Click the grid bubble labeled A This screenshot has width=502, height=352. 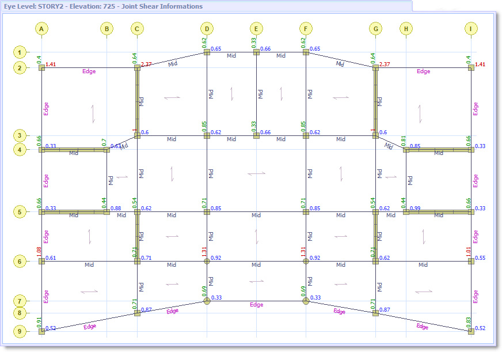pos(41,27)
